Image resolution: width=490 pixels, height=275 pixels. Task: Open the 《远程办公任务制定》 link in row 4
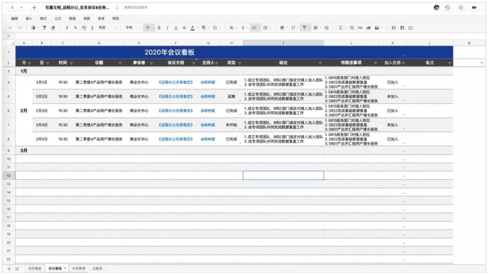point(176,82)
